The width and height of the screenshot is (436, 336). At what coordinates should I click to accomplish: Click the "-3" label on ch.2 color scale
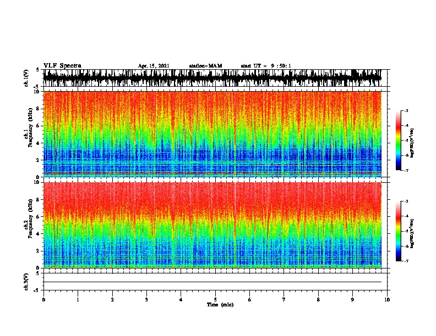406,201
